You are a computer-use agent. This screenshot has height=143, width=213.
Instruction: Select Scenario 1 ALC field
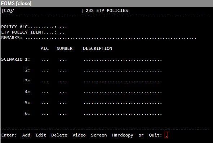point(45,60)
